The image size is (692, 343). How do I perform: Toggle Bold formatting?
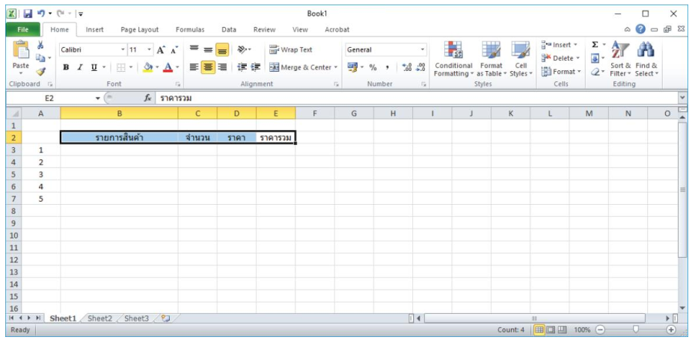click(x=66, y=67)
